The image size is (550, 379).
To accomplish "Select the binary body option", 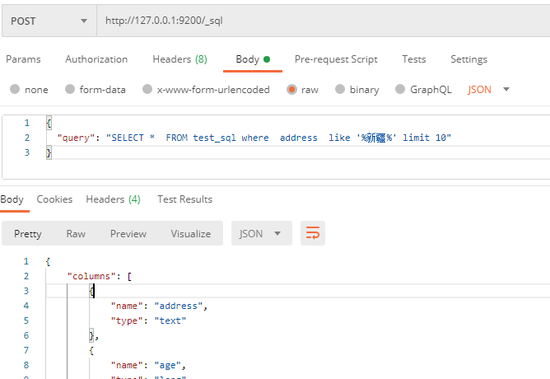I will (x=340, y=90).
